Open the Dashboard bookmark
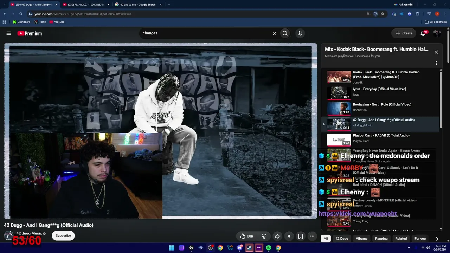This screenshot has height=253, width=450. (x=21, y=22)
